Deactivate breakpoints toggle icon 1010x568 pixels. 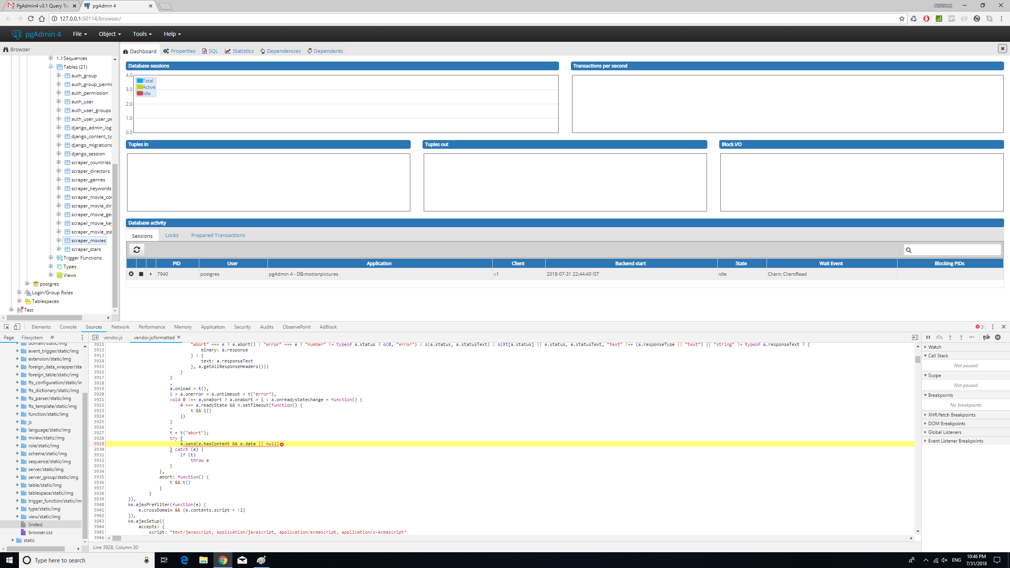pos(986,337)
